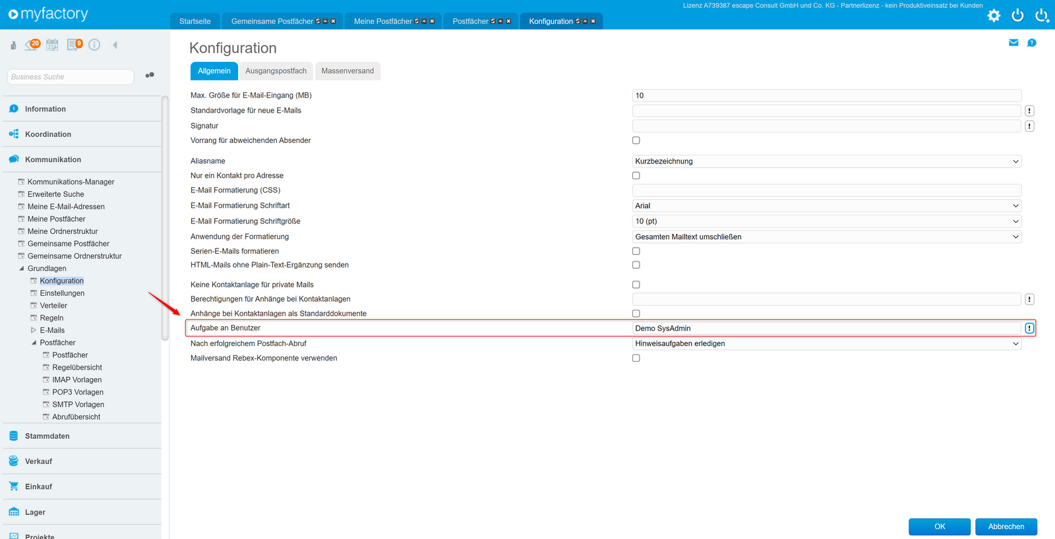
Task: Toggle HTML-Mails ohne Plain-Text-Ergänzung senden checkbox
Action: coord(636,265)
